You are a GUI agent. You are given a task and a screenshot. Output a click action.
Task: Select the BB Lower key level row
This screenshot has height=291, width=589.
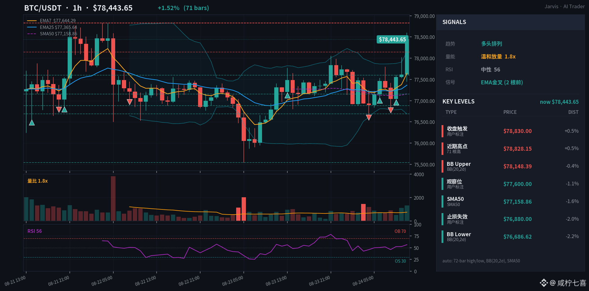tap(510, 237)
